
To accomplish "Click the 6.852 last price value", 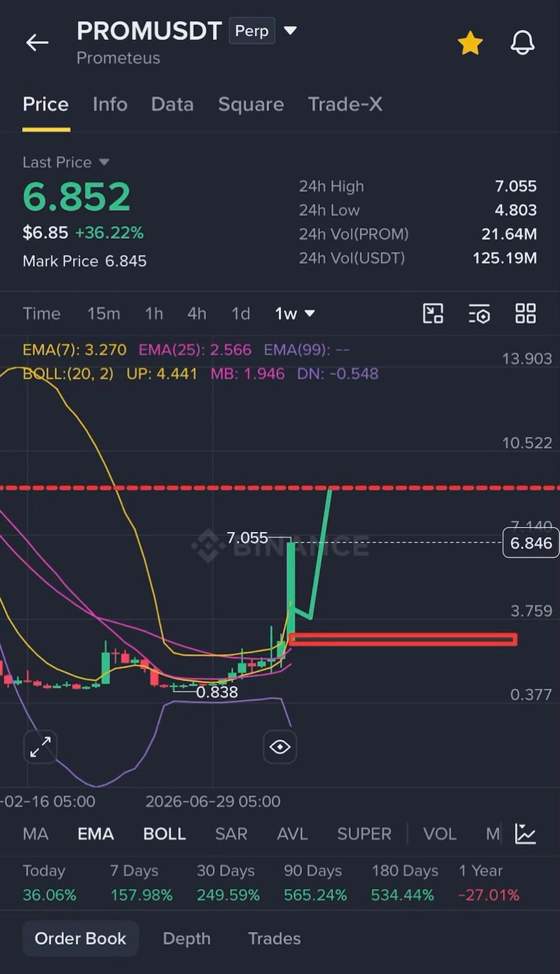I will pos(77,197).
